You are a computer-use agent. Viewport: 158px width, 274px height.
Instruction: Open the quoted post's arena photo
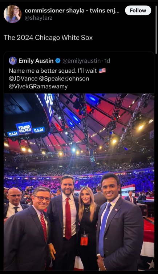[79, 182]
